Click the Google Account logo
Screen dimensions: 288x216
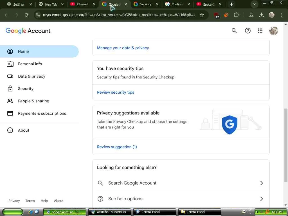(28, 31)
